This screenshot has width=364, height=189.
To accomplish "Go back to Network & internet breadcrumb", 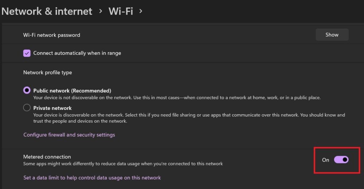I will click(x=47, y=11).
